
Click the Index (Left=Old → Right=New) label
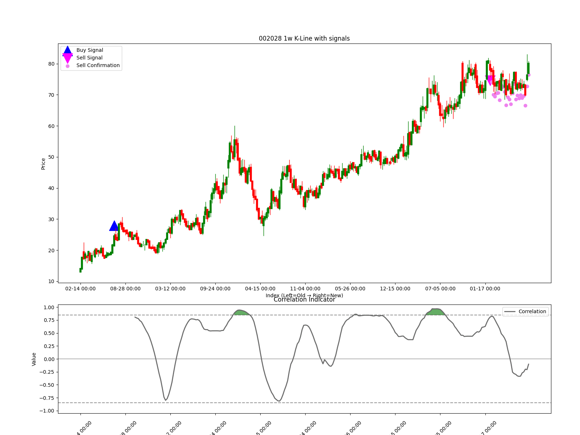(304, 295)
